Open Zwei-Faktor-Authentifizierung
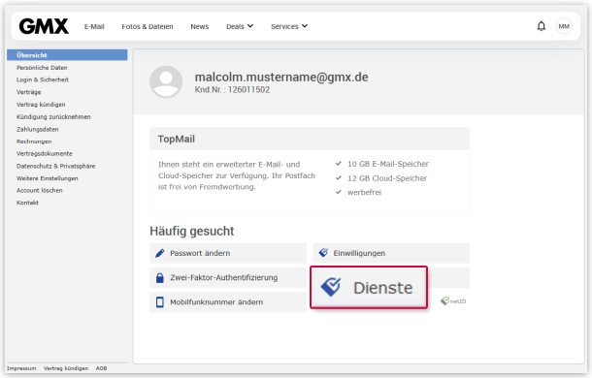This screenshot has height=378, width=592. (x=228, y=277)
